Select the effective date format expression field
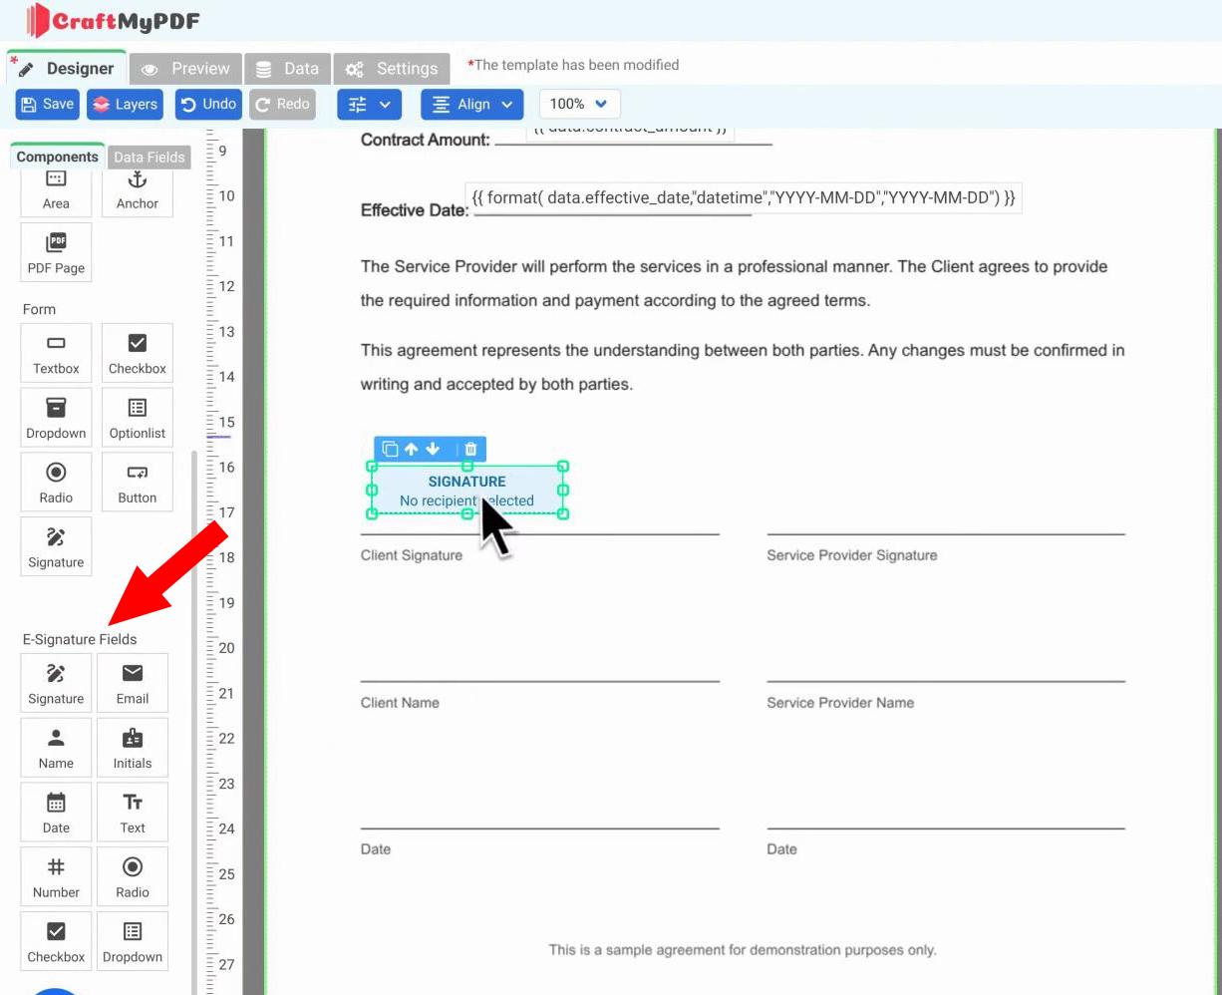This screenshot has height=995, width=1222. (744, 197)
